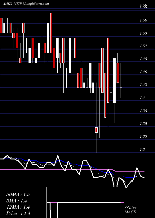Click the Price : 1.4 readout
The image size is (155, 218).
(x=18, y=213)
